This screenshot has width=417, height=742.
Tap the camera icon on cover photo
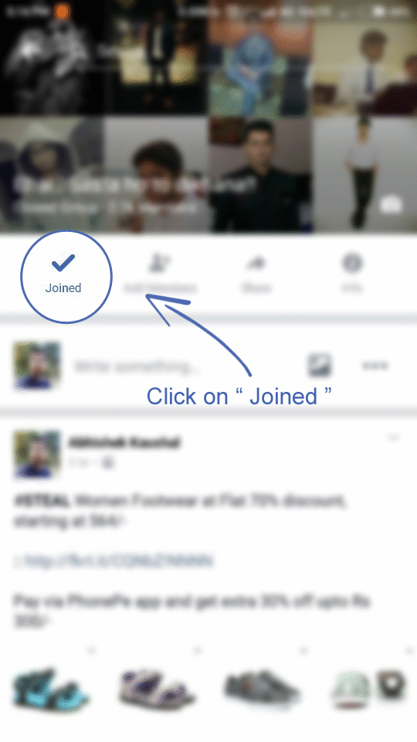click(x=392, y=204)
